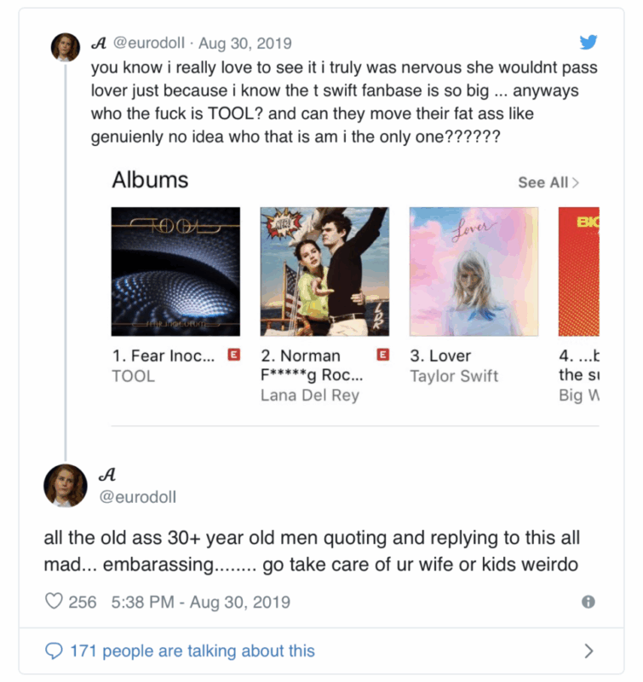Click explicit badge beside Norman album
The height and width of the screenshot is (682, 643).
pyautogui.click(x=383, y=355)
